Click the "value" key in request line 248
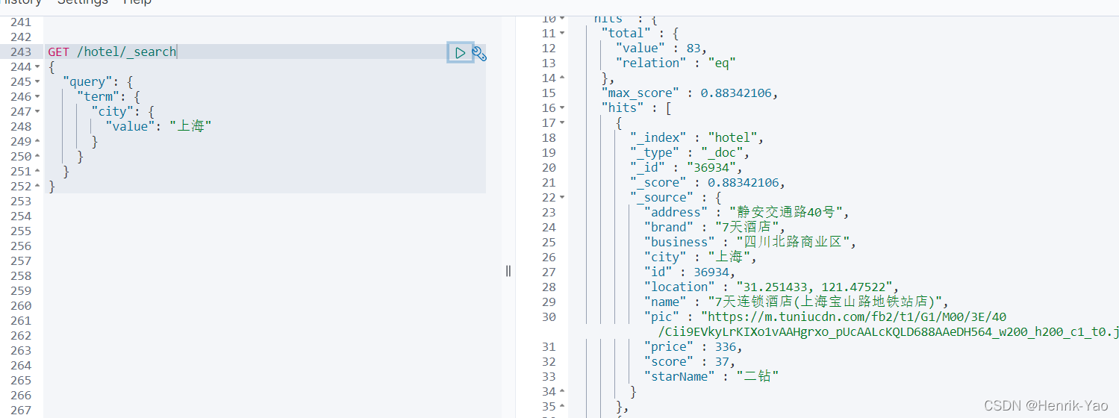 pos(131,126)
